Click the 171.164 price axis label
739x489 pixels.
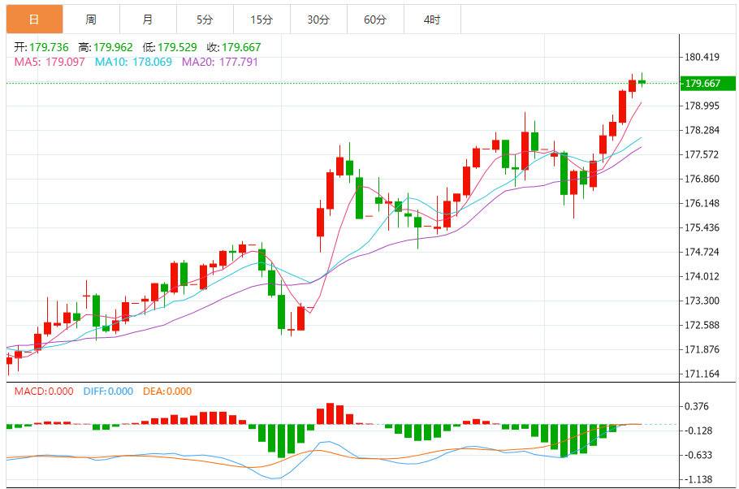[702, 374]
